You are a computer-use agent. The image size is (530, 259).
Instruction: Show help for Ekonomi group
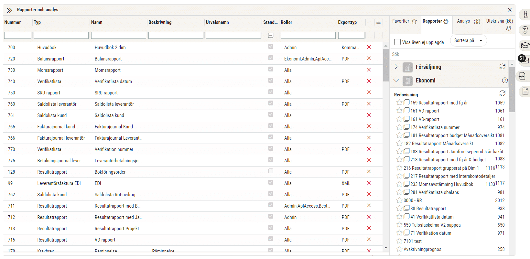coord(505,80)
